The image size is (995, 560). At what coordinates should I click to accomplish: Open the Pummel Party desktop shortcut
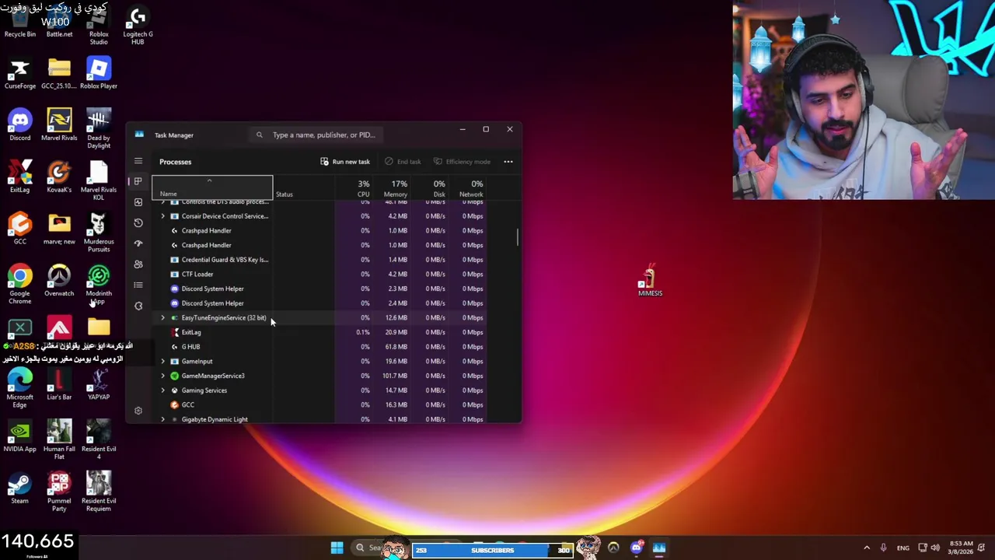[59, 492]
